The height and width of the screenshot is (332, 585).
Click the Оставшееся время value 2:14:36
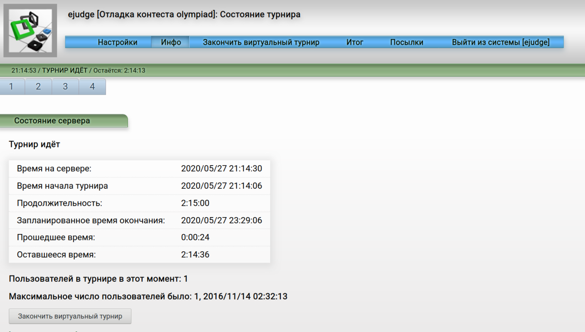(x=195, y=254)
